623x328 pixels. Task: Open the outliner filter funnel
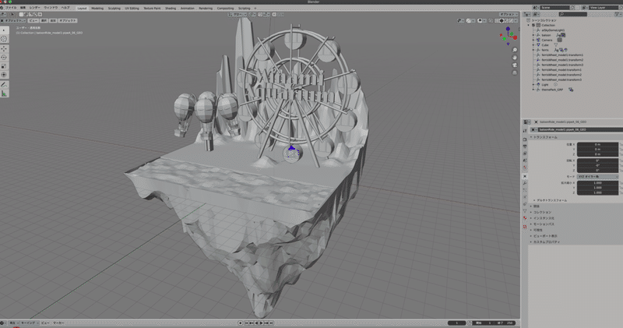(x=617, y=14)
